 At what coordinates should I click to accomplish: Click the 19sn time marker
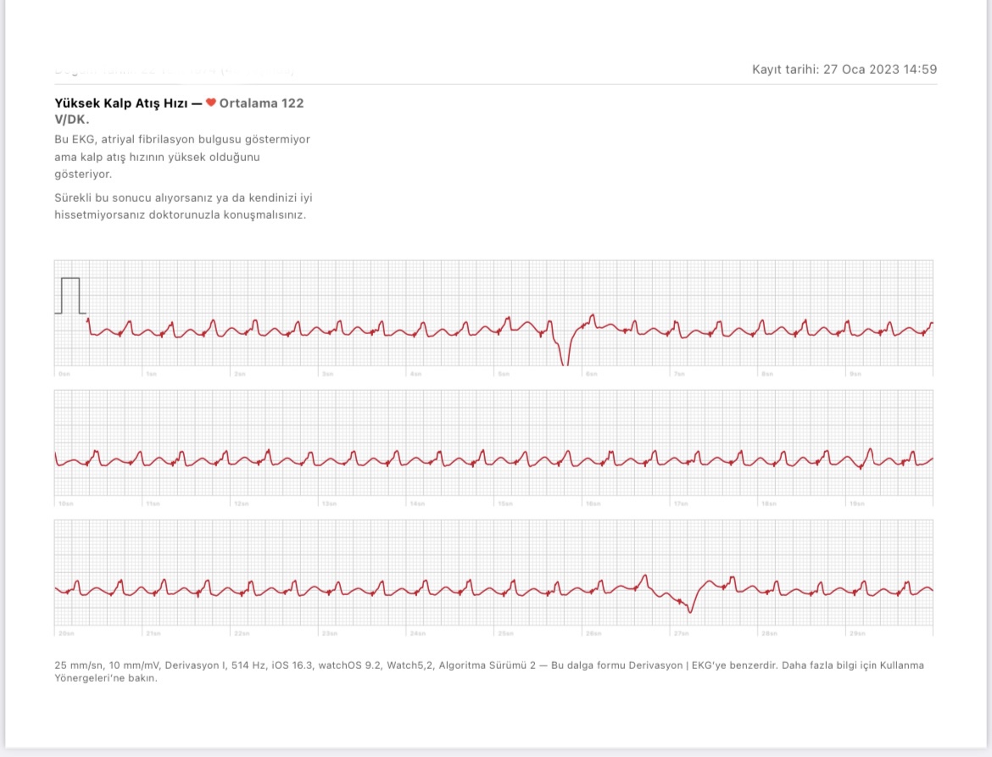pos(856,504)
